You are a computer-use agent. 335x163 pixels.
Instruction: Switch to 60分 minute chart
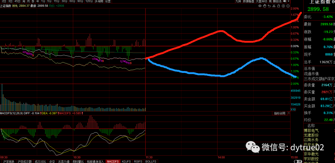tap(72, 1)
